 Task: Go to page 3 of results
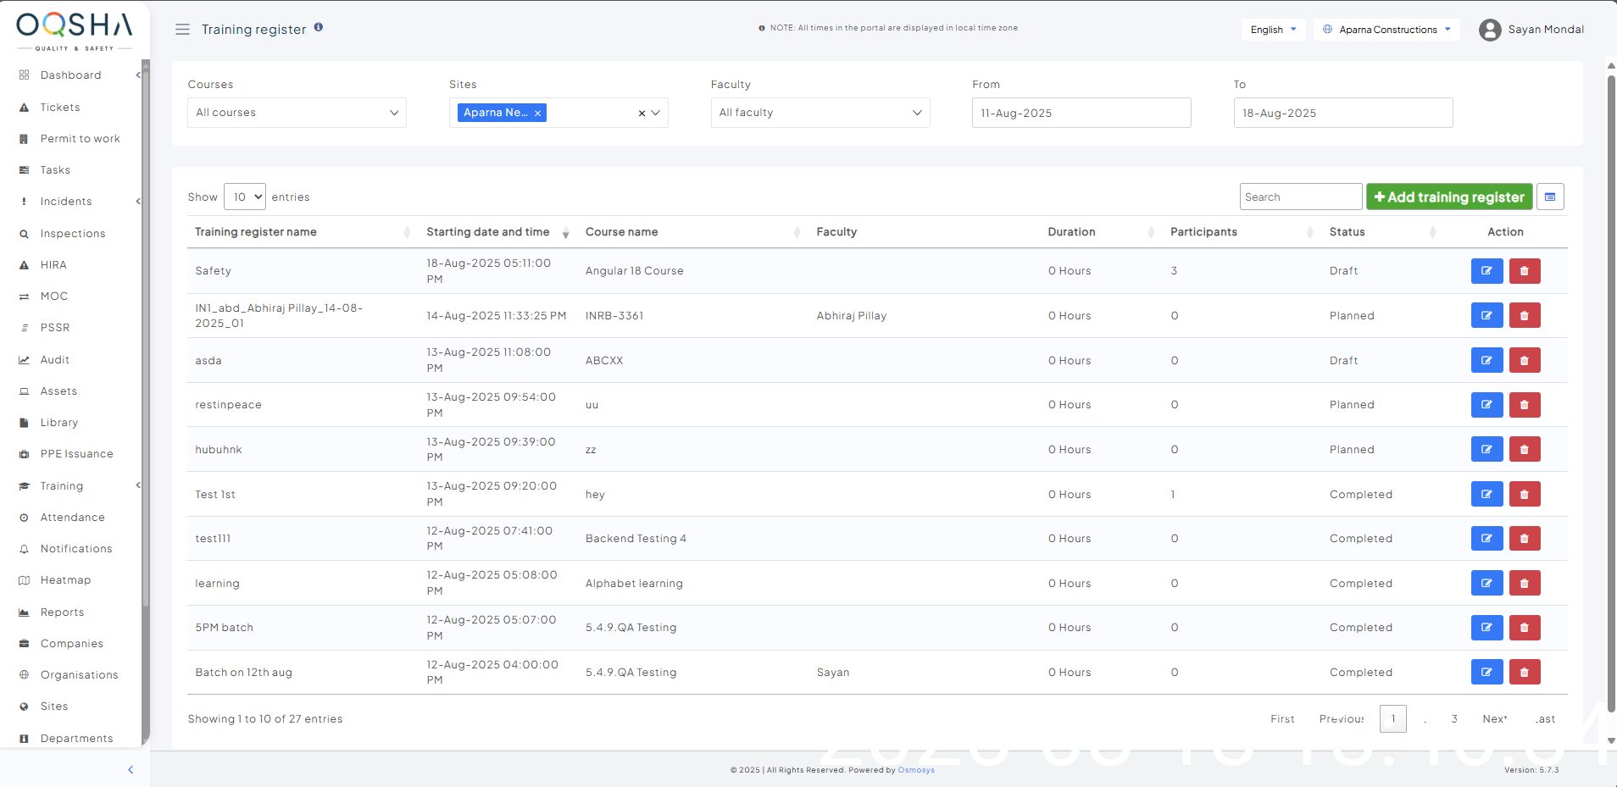1454,719
